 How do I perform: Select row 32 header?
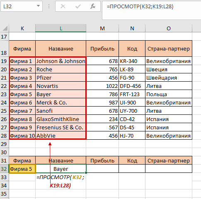click(x=4, y=169)
